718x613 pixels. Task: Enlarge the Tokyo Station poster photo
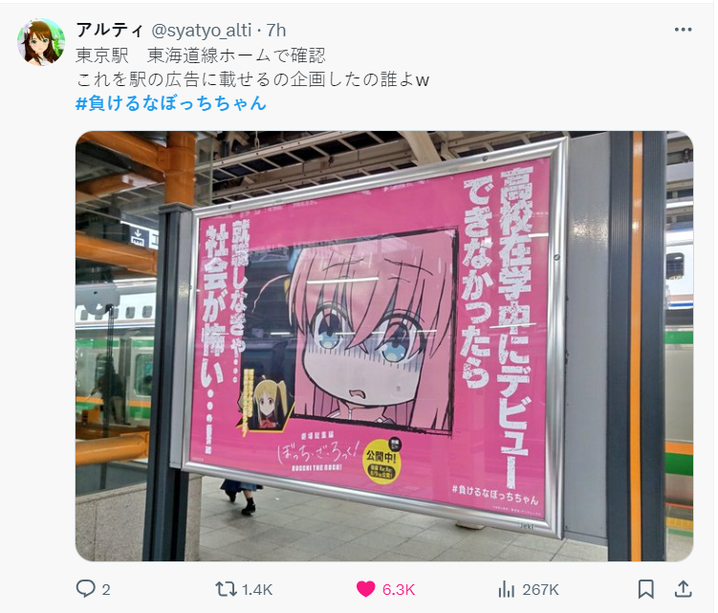click(384, 346)
